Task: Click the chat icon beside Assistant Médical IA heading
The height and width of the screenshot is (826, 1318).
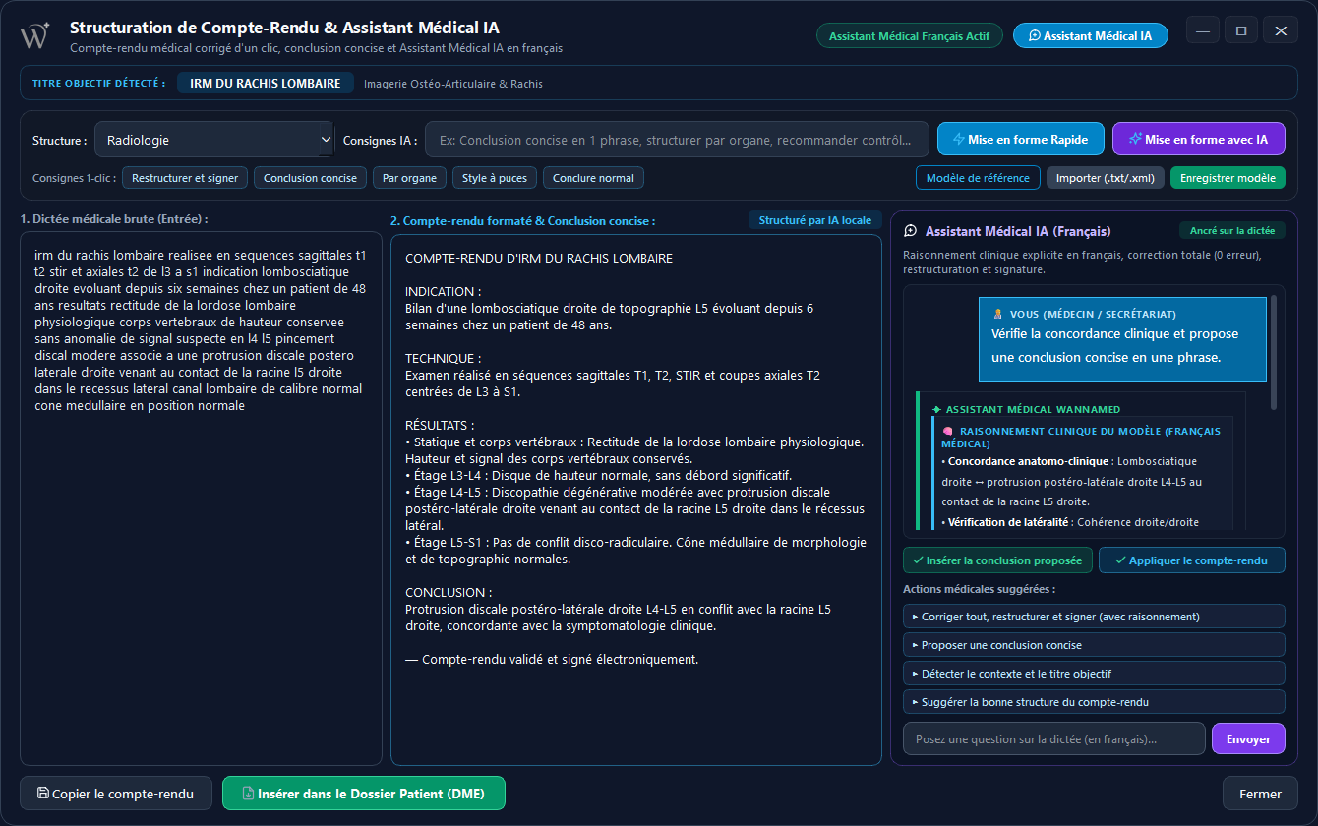Action: pos(910,231)
